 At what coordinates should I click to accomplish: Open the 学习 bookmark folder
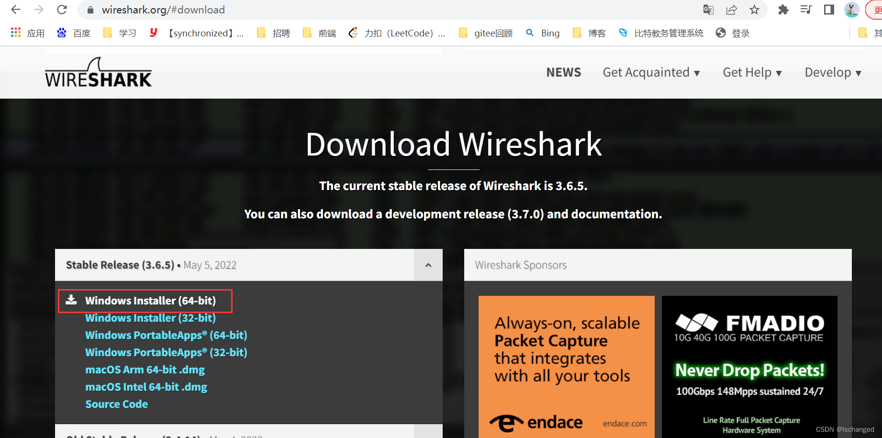pos(120,33)
